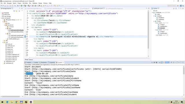185x104 pixels.
Task: Collapse the xml-tutorial project
Action: [1, 18]
